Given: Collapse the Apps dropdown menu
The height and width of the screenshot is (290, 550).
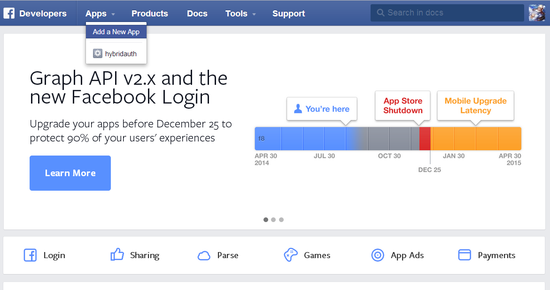Looking at the screenshot, I should (x=100, y=14).
